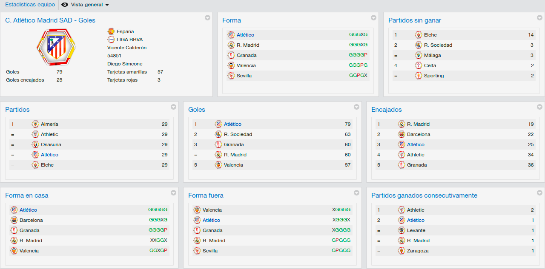Click Atlético link in Goles panel
The image size is (545, 269).
[x=232, y=124]
